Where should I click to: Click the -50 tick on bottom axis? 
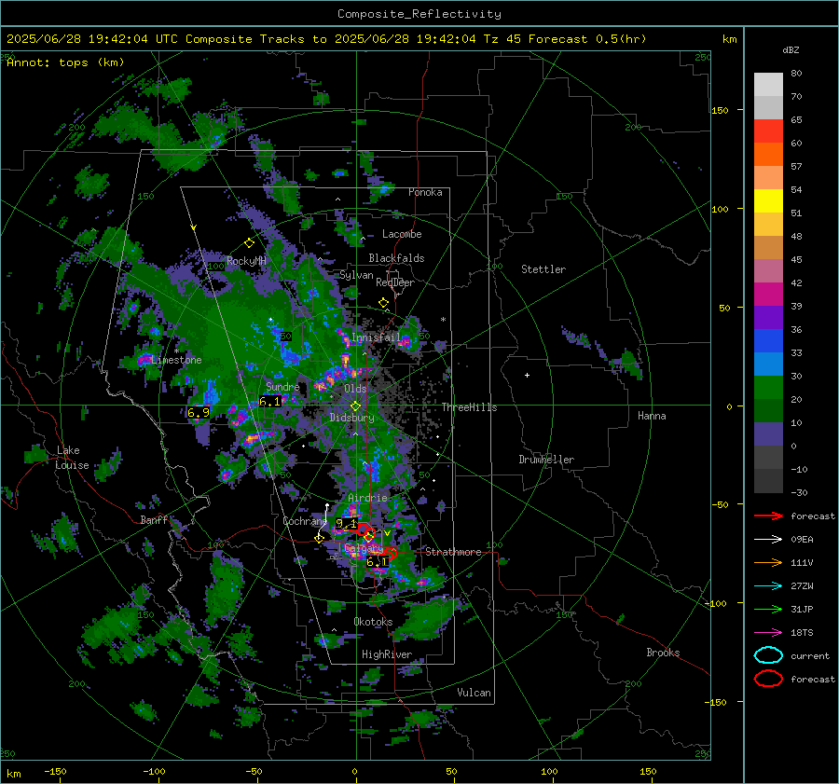click(x=254, y=771)
